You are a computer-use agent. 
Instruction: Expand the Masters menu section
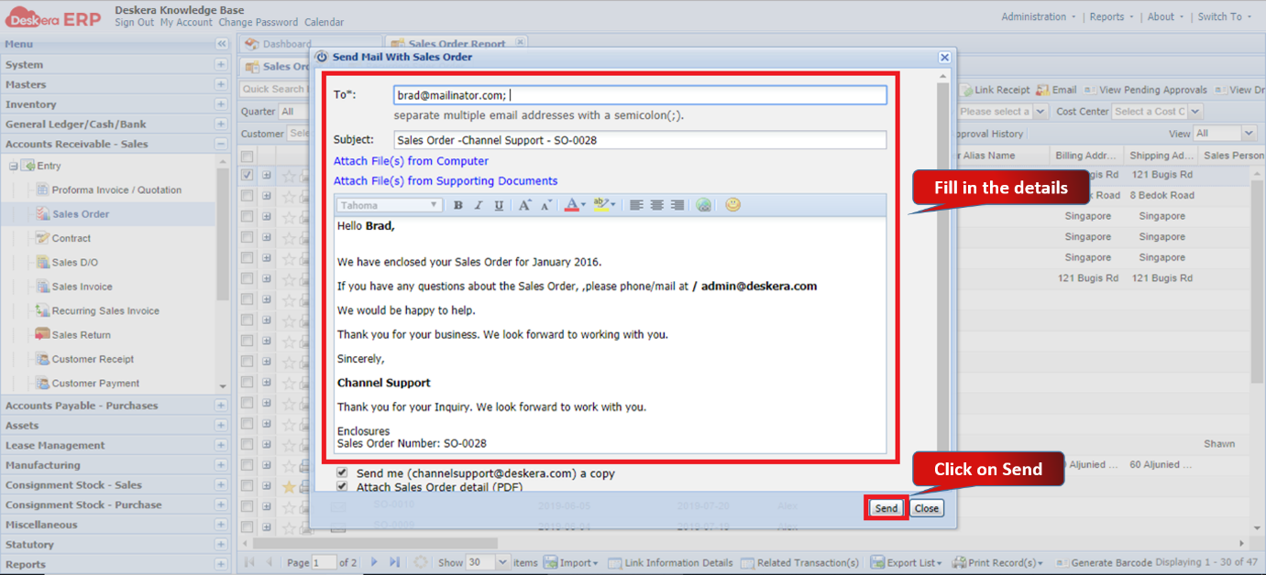(x=221, y=84)
